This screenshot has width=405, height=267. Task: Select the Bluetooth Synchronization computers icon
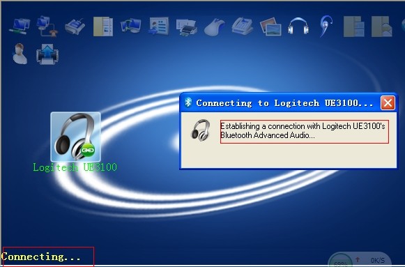click(x=130, y=26)
